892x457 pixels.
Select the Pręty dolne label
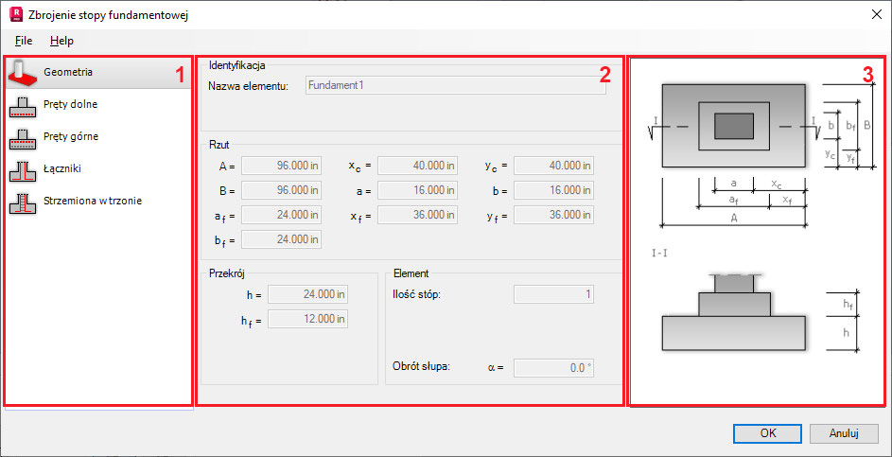71,104
